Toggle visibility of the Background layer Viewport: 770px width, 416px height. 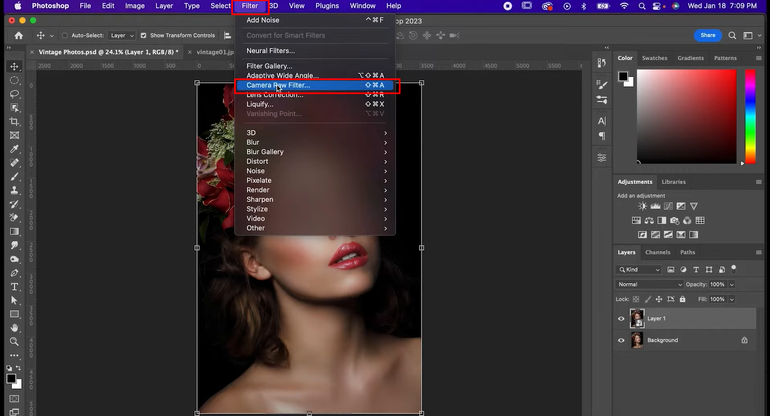click(621, 340)
